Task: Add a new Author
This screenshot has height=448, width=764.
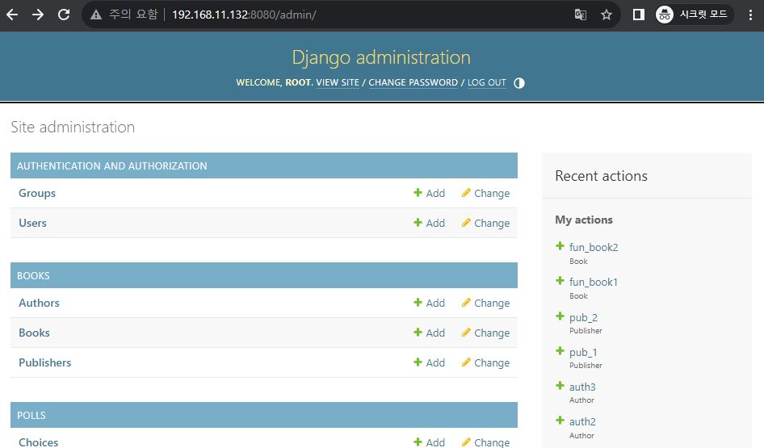Action: (430, 303)
